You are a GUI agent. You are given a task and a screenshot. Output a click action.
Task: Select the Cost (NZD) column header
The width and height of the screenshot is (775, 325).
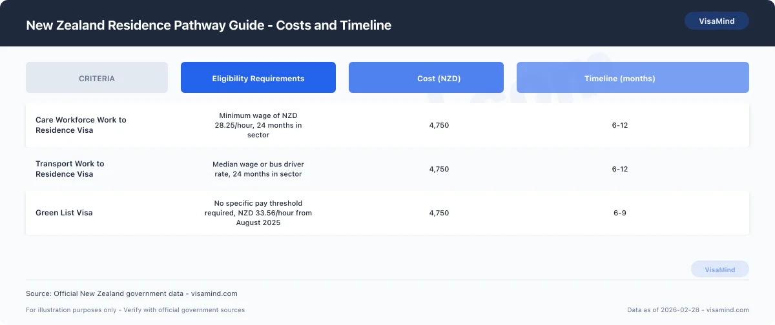pos(426,77)
